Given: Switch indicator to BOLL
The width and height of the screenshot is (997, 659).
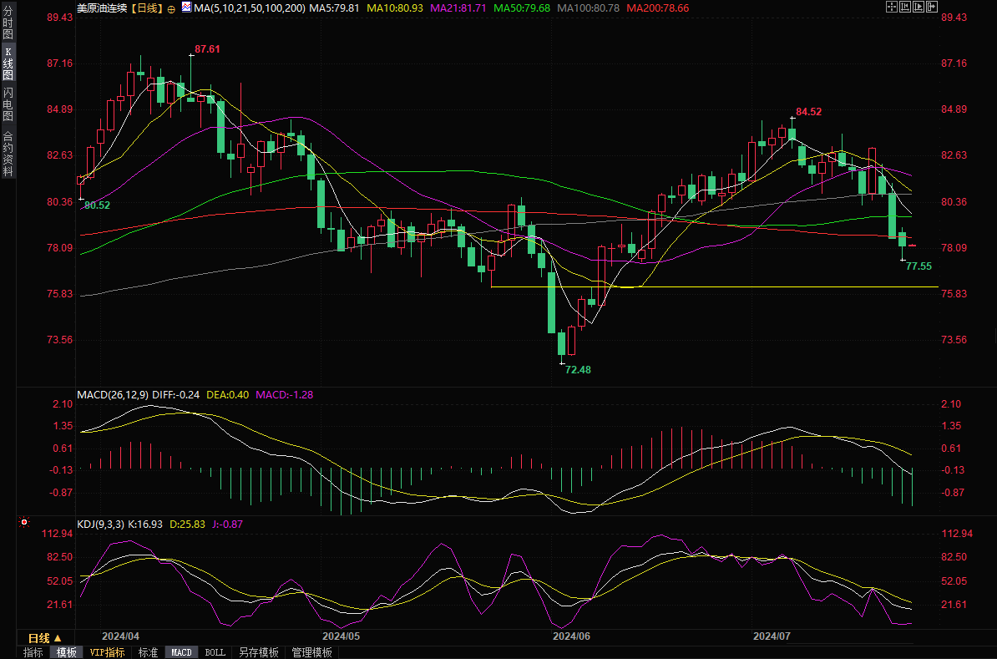Looking at the screenshot, I should click(215, 652).
